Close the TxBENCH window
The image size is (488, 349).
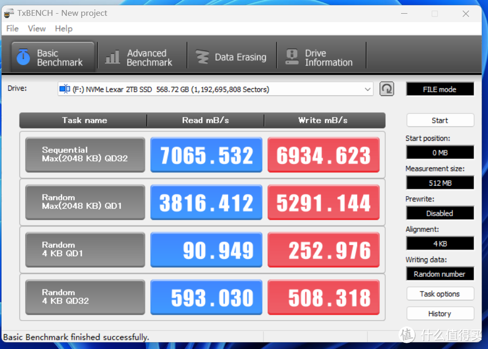466,14
